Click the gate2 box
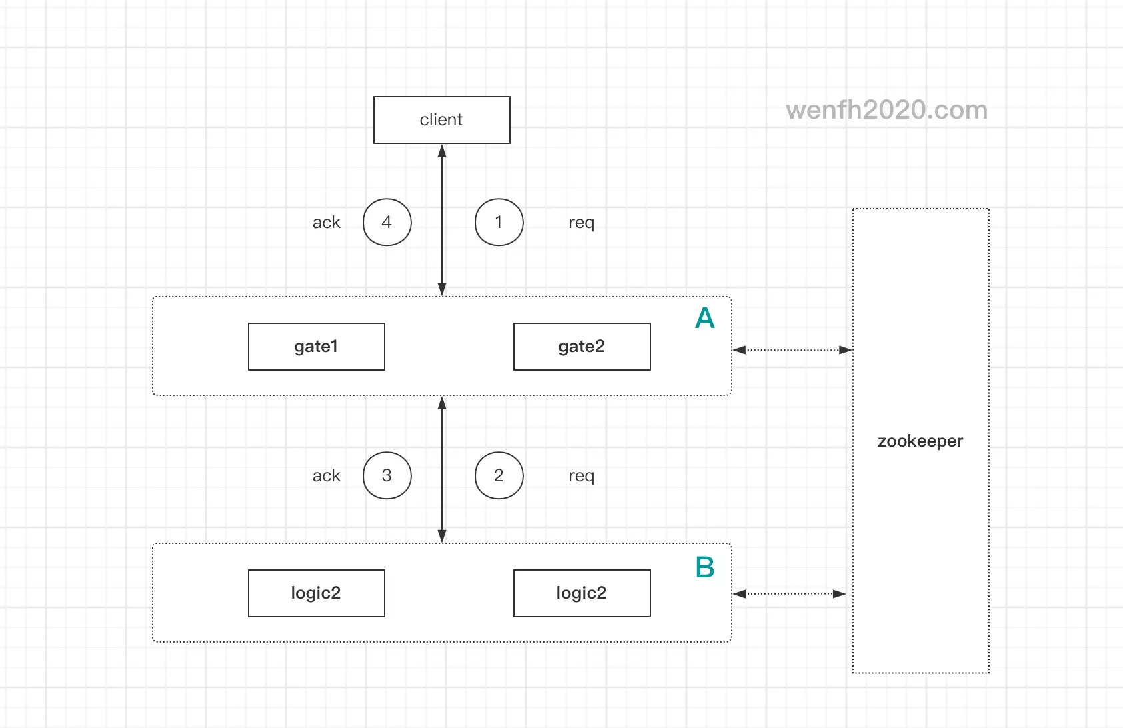The image size is (1123, 728). tap(582, 347)
